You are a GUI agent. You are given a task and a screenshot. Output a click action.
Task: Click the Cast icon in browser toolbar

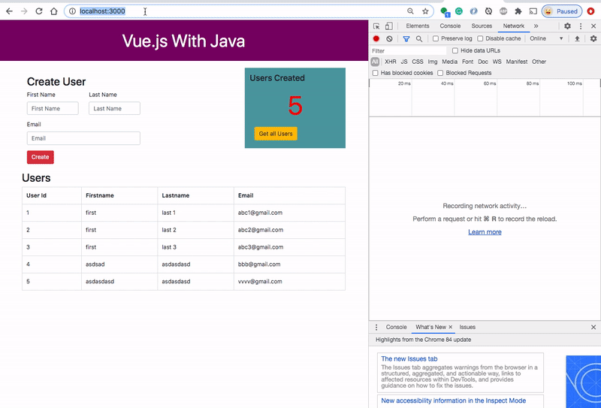[x=533, y=11]
